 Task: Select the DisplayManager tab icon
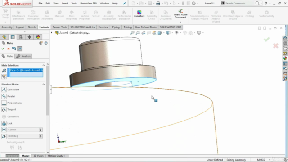(38, 37)
